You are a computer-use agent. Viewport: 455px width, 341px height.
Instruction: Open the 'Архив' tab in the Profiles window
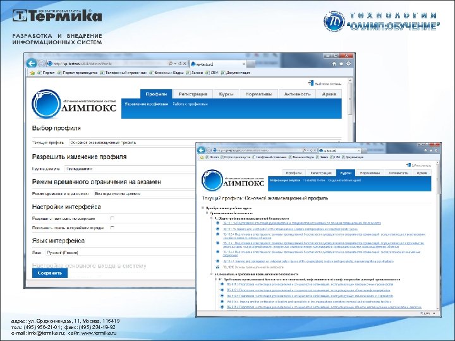pos(329,94)
